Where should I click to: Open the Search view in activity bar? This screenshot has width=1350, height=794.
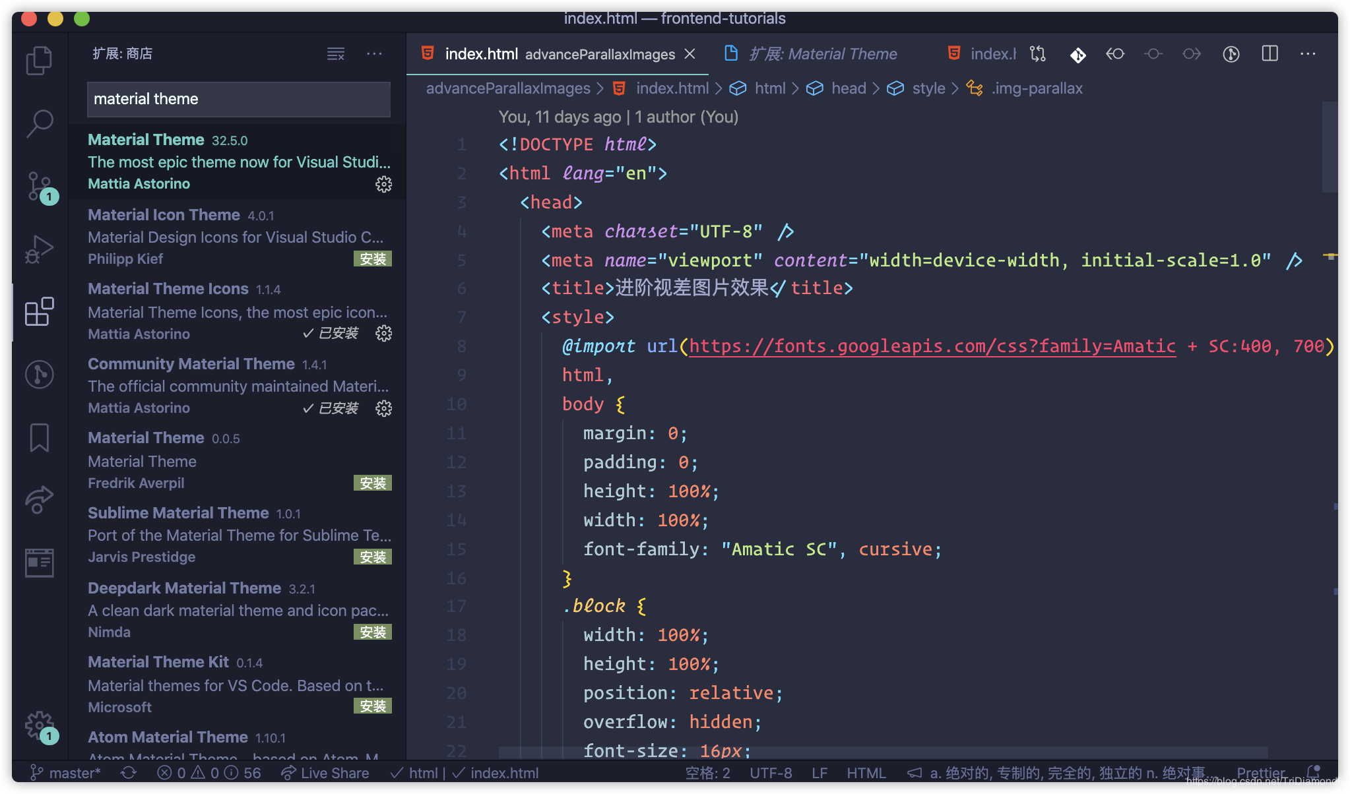click(39, 123)
